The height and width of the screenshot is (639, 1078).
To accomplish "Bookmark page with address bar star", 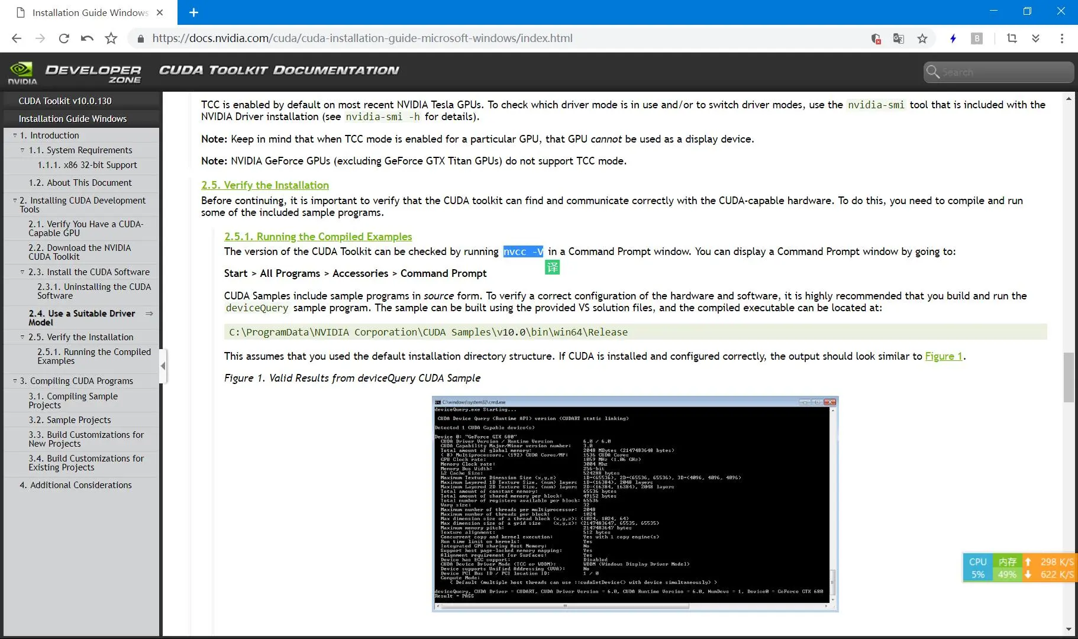I will tap(922, 38).
